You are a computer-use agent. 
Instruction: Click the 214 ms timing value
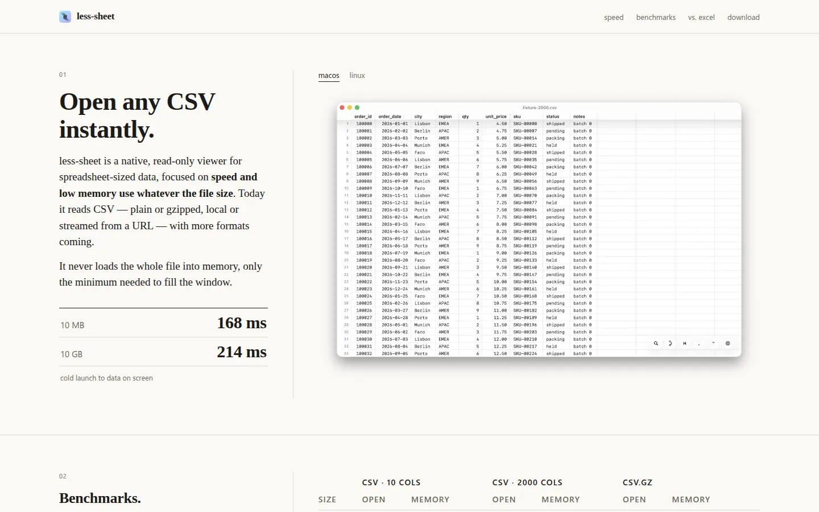coord(242,352)
